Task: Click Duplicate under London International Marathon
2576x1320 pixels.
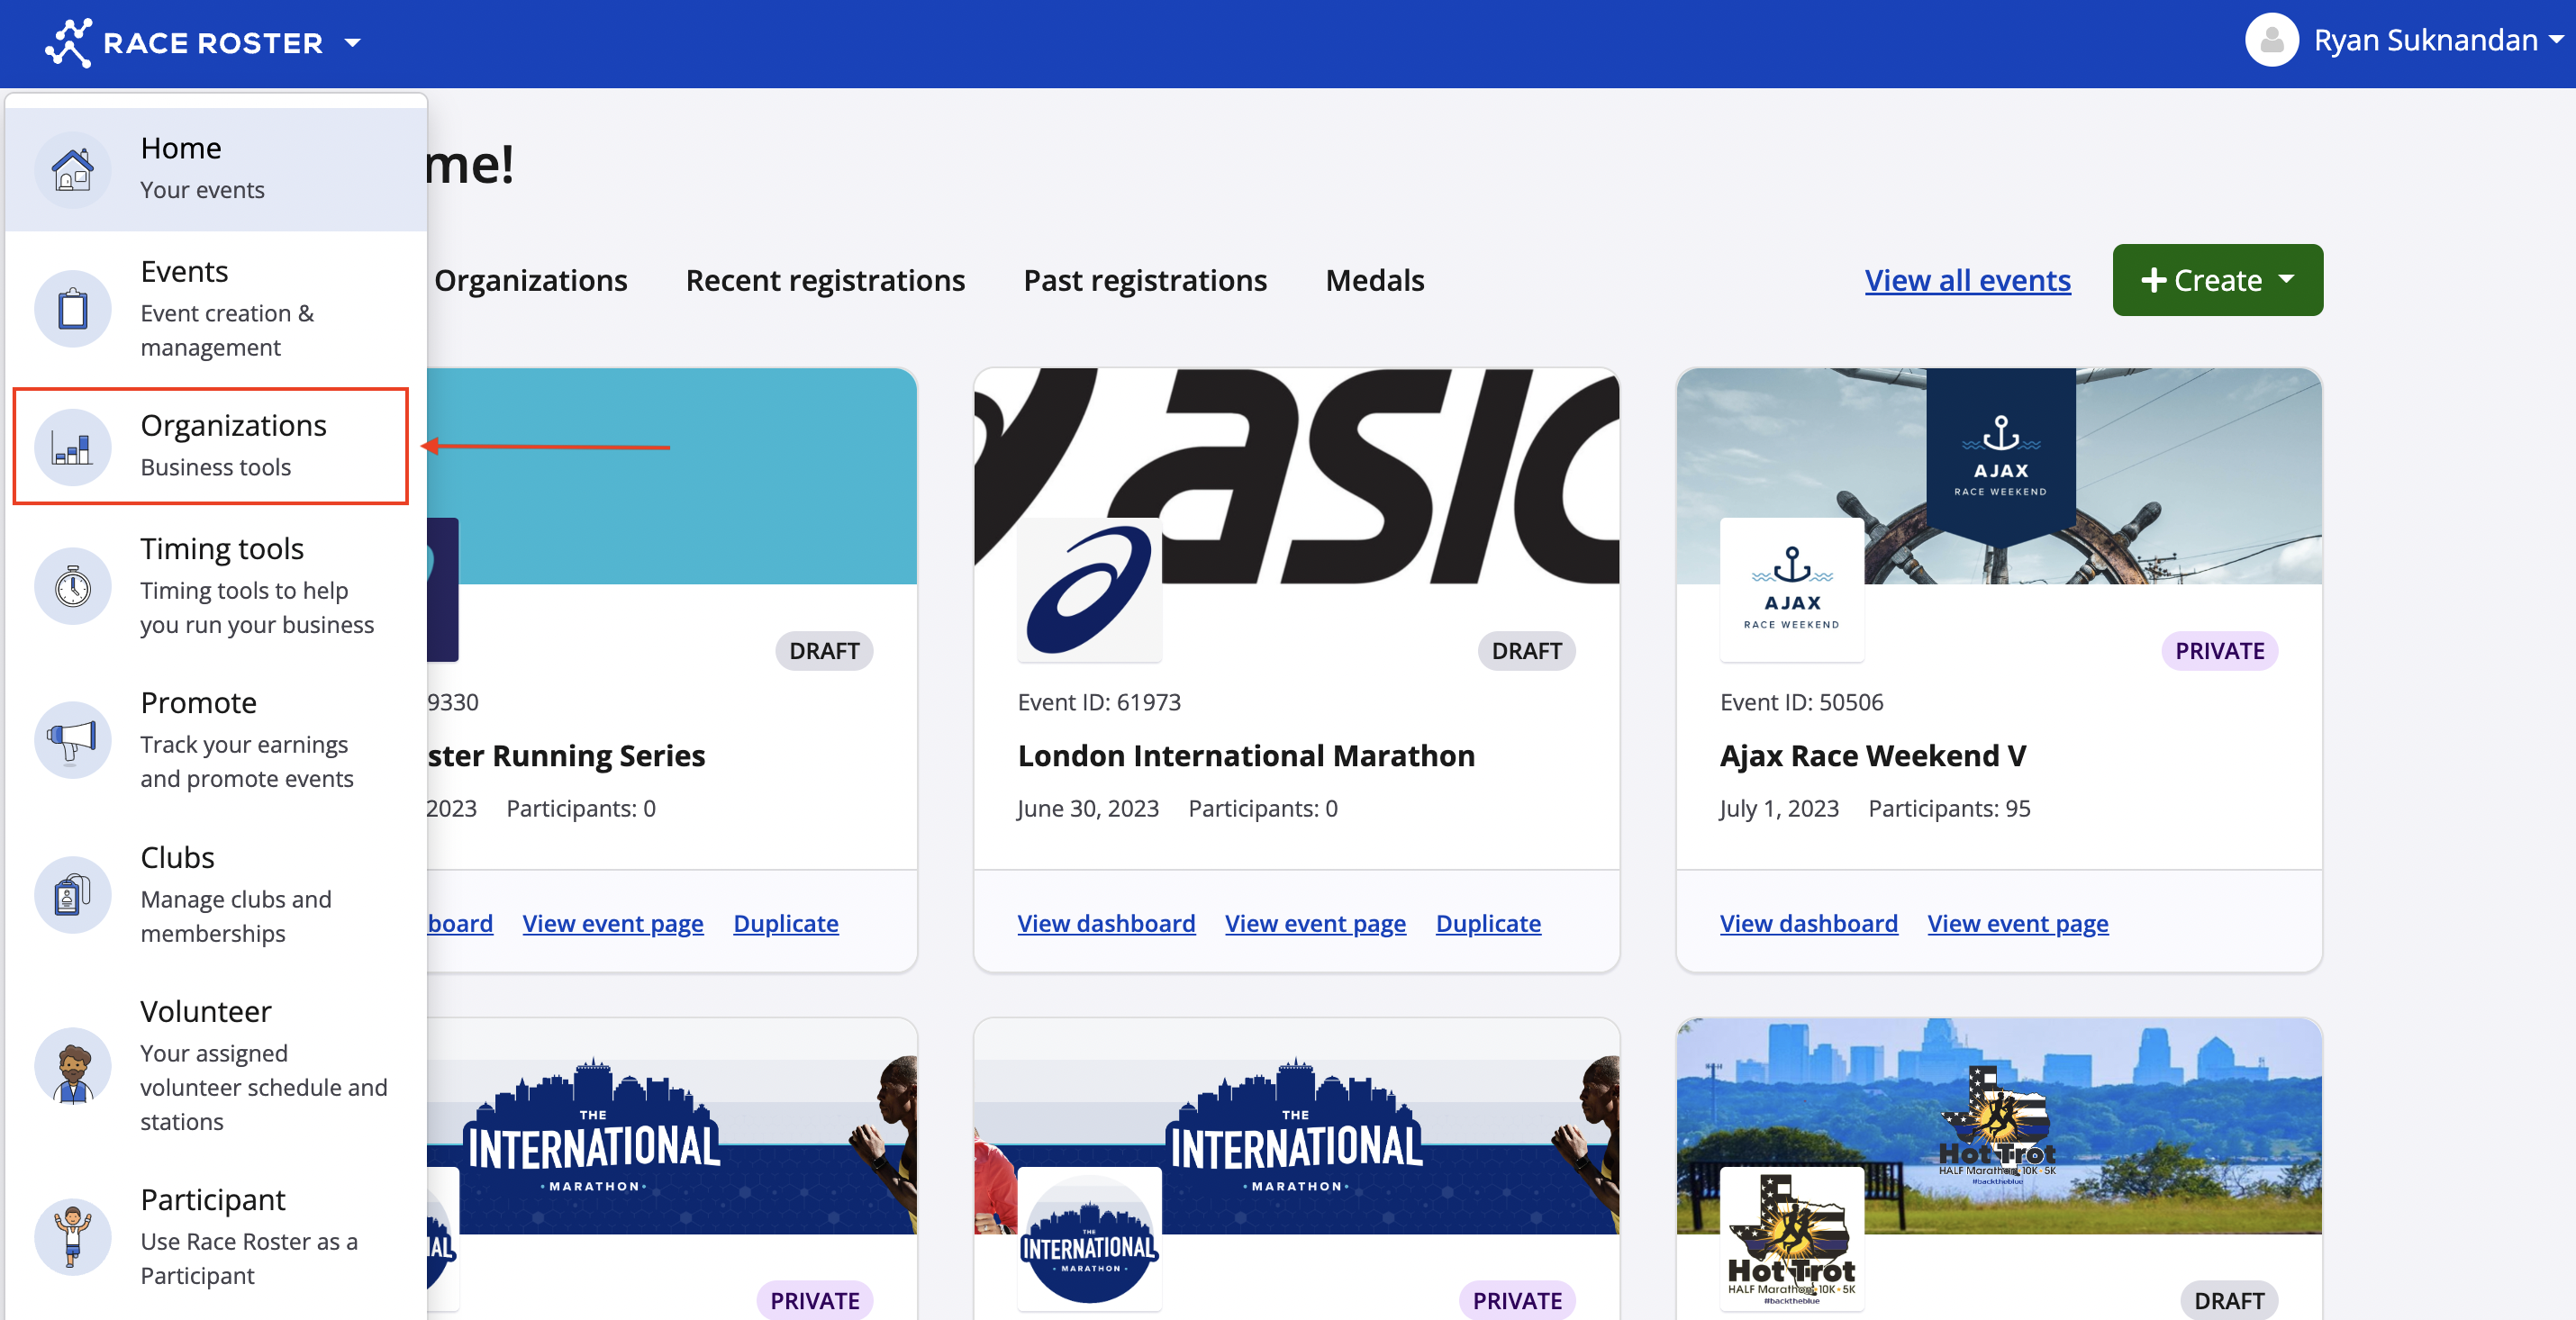Action: (x=1488, y=923)
